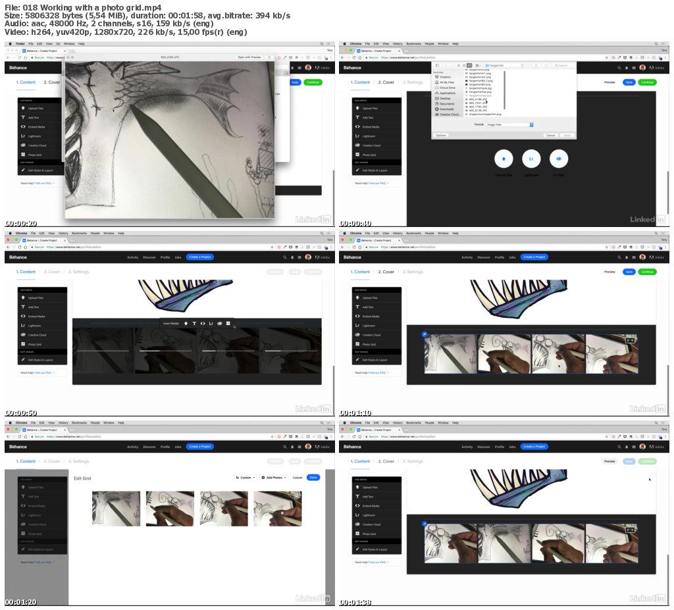Switch to 2. Cover tab, 00:01:38 frame
The image size is (674, 610).
click(x=386, y=461)
